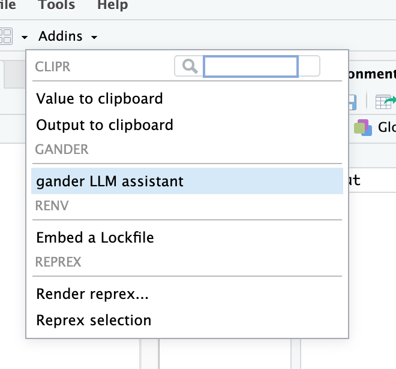
Task: Click the Global Environment cubes icon
Action: point(362,127)
